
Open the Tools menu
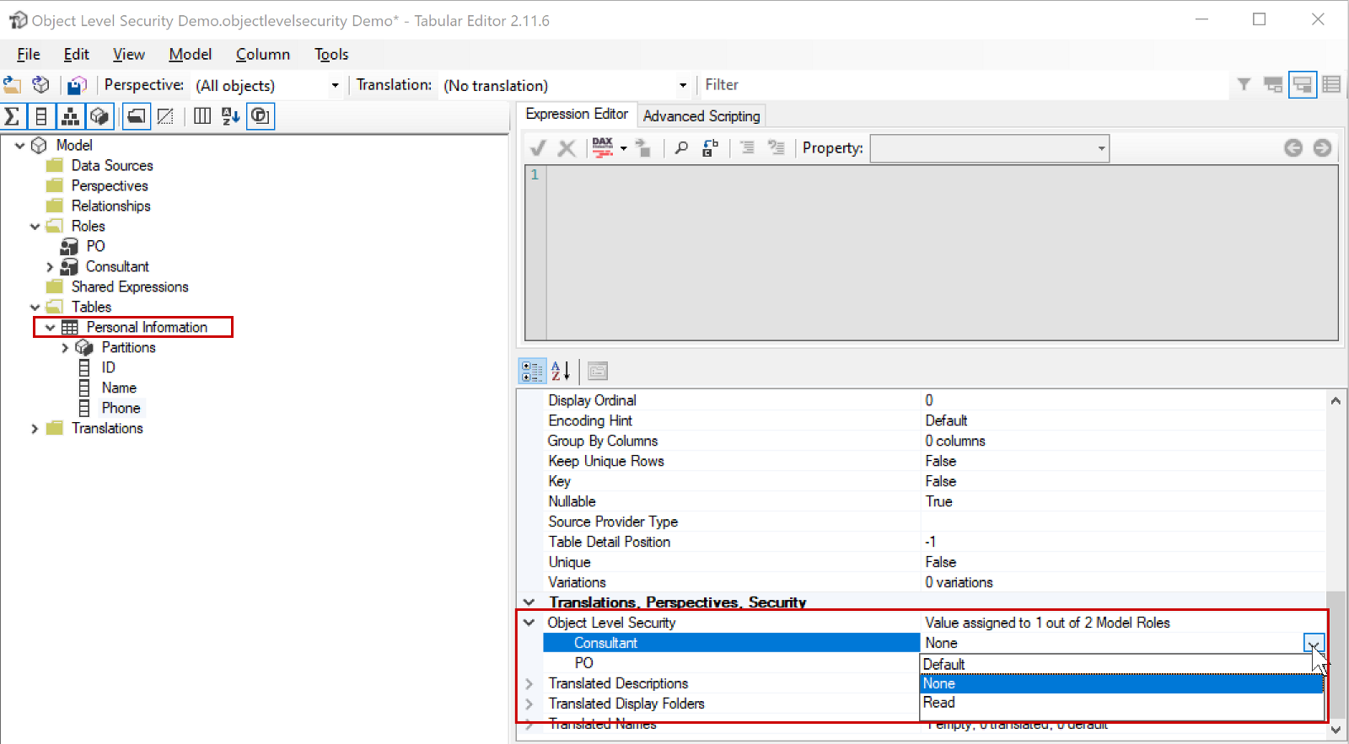tap(331, 54)
